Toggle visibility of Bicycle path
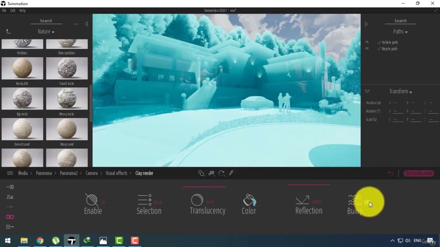The height and width of the screenshot is (247, 440). click(367, 48)
